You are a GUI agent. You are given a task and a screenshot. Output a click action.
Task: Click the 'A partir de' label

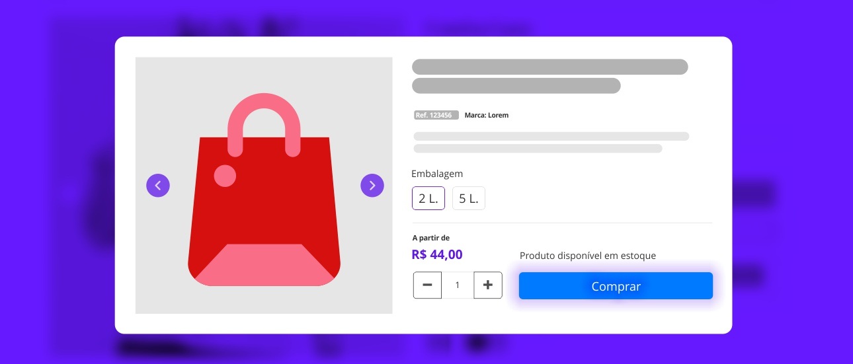pos(430,238)
